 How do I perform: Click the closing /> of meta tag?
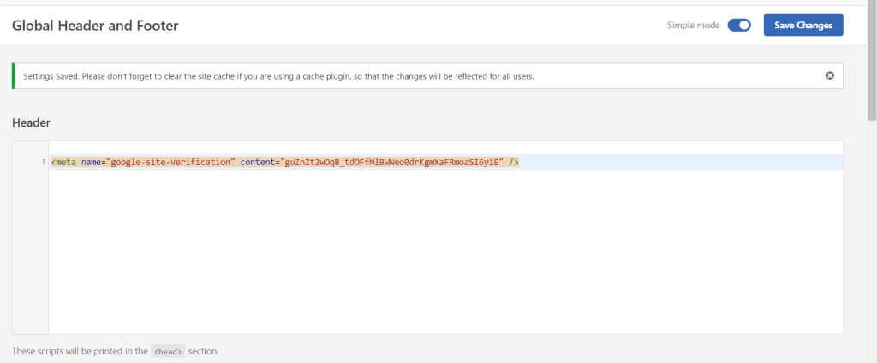514,163
